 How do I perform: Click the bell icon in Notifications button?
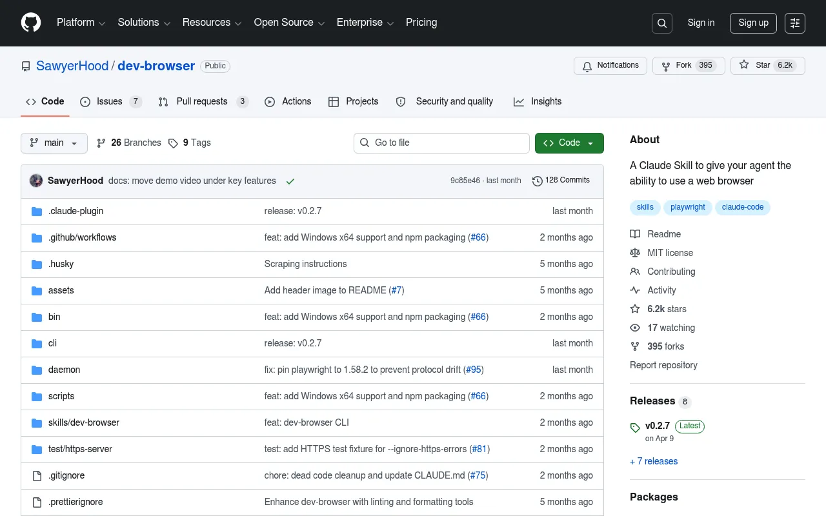(x=587, y=66)
